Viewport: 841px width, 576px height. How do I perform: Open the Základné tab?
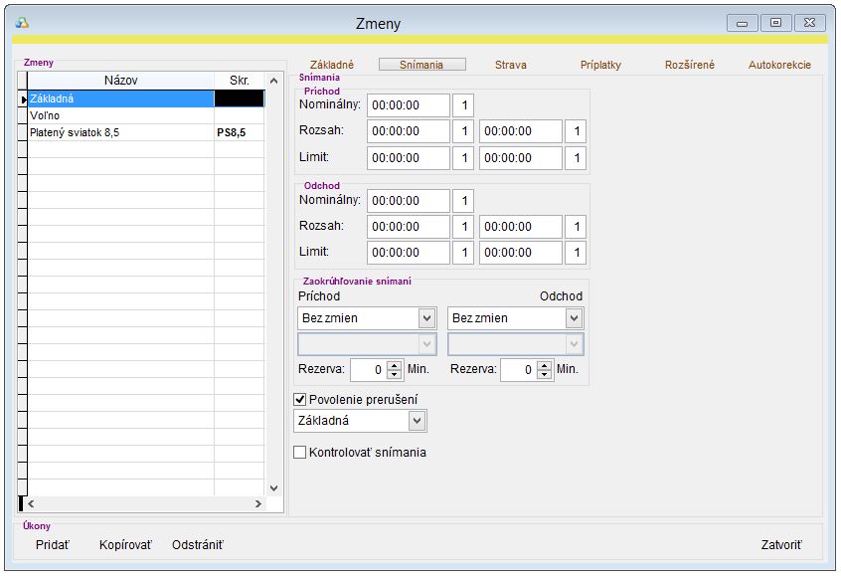332,65
